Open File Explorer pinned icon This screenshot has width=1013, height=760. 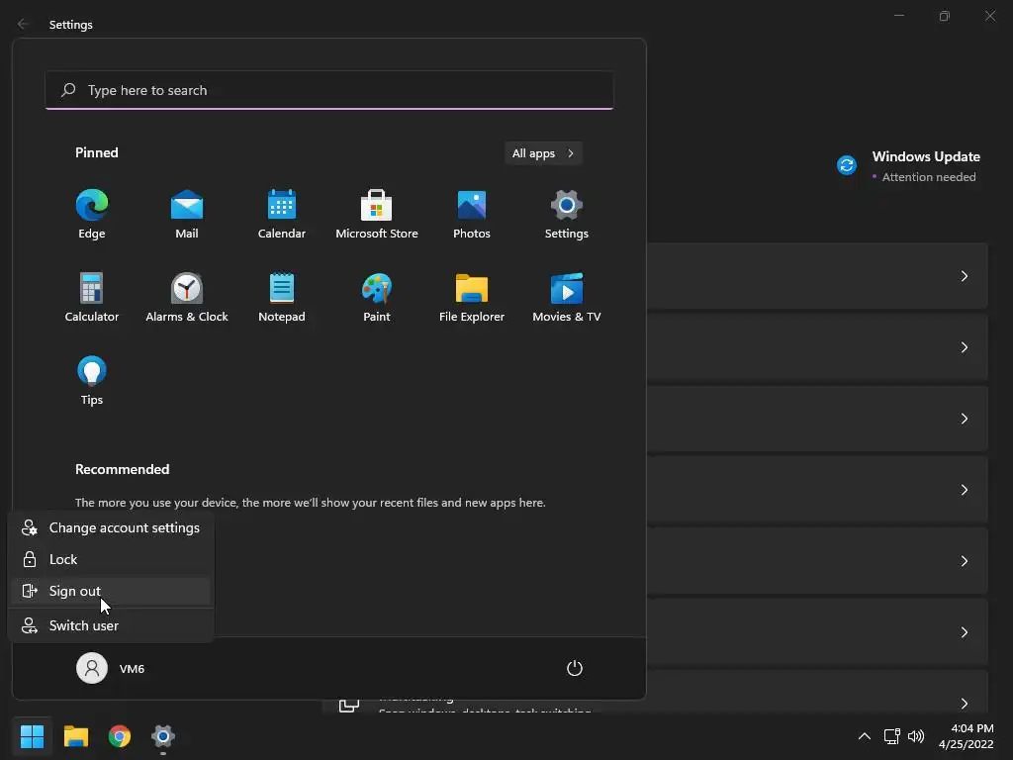[472, 297]
